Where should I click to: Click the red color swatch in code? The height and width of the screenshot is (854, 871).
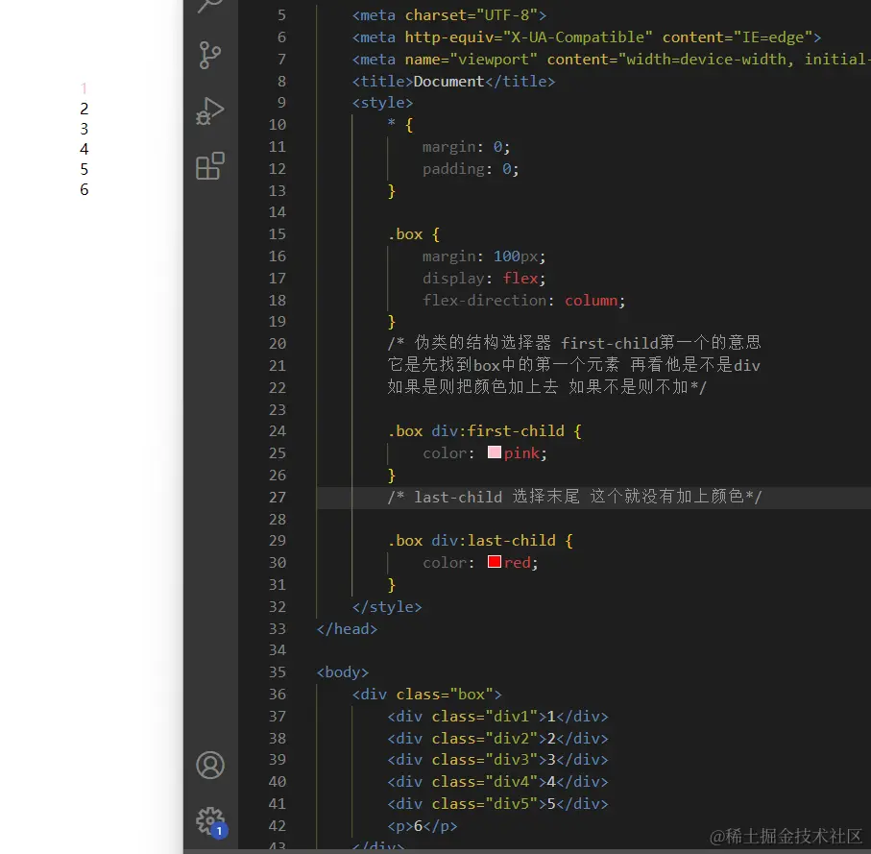[x=494, y=562]
